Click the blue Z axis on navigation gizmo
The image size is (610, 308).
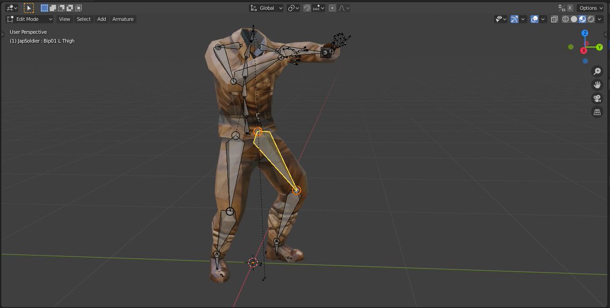pos(585,33)
